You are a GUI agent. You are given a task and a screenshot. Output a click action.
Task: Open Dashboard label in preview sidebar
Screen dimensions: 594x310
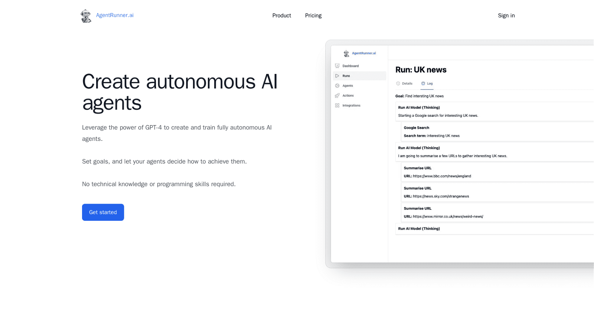pyautogui.click(x=350, y=66)
